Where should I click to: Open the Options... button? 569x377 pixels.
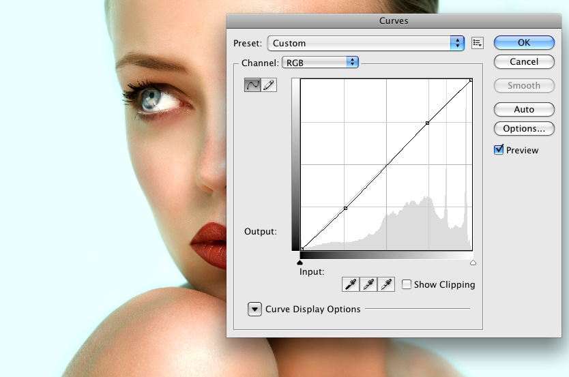pyautogui.click(x=524, y=128)
